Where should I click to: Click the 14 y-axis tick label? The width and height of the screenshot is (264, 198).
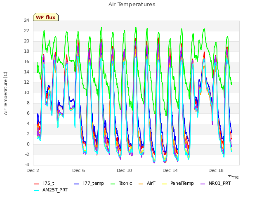[x=26, y=72]
